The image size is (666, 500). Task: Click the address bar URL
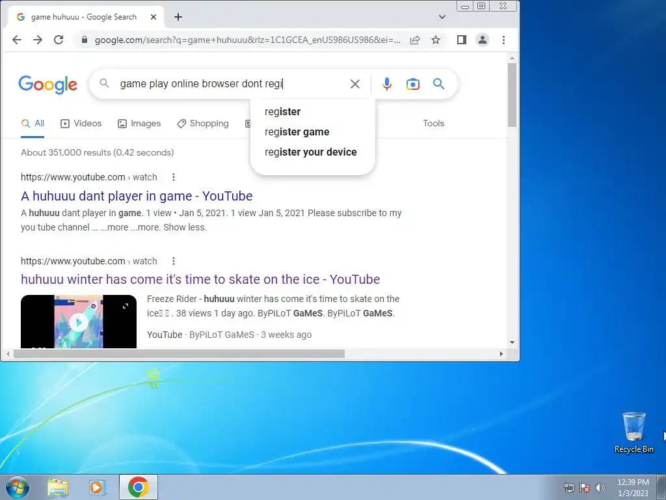click(248, 40)
